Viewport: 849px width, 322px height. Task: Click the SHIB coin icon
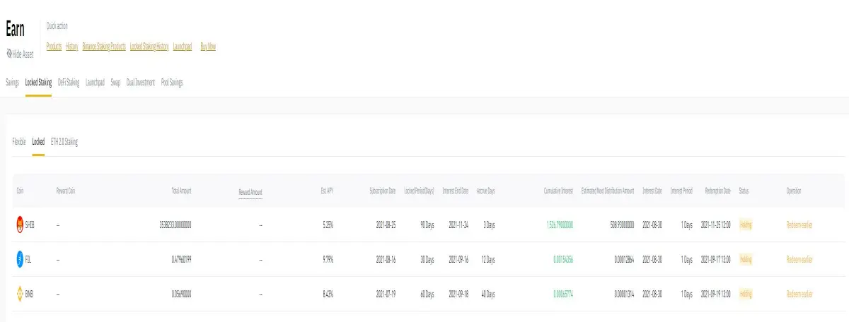20,225
